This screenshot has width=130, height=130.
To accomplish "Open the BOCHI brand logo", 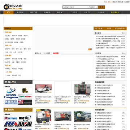I will tap(25, 124).
